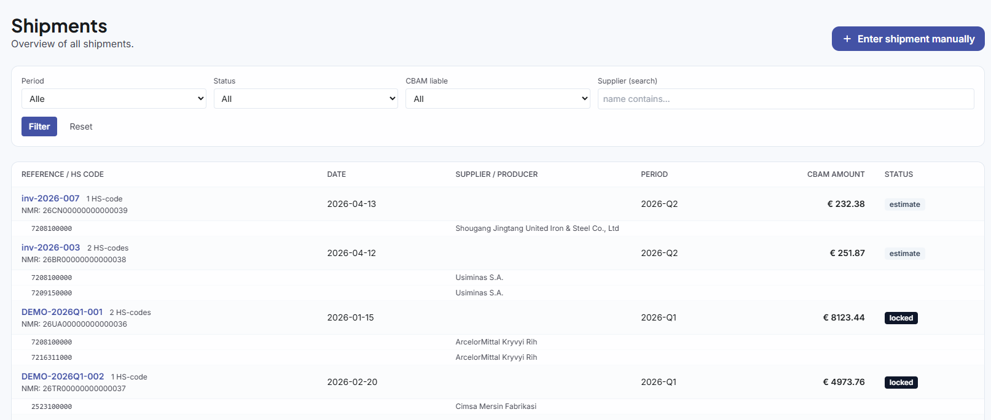Click the locked badge for DEMO-2026Q1-002
Screen dimensions: 991x420
[x=901, y=383]
